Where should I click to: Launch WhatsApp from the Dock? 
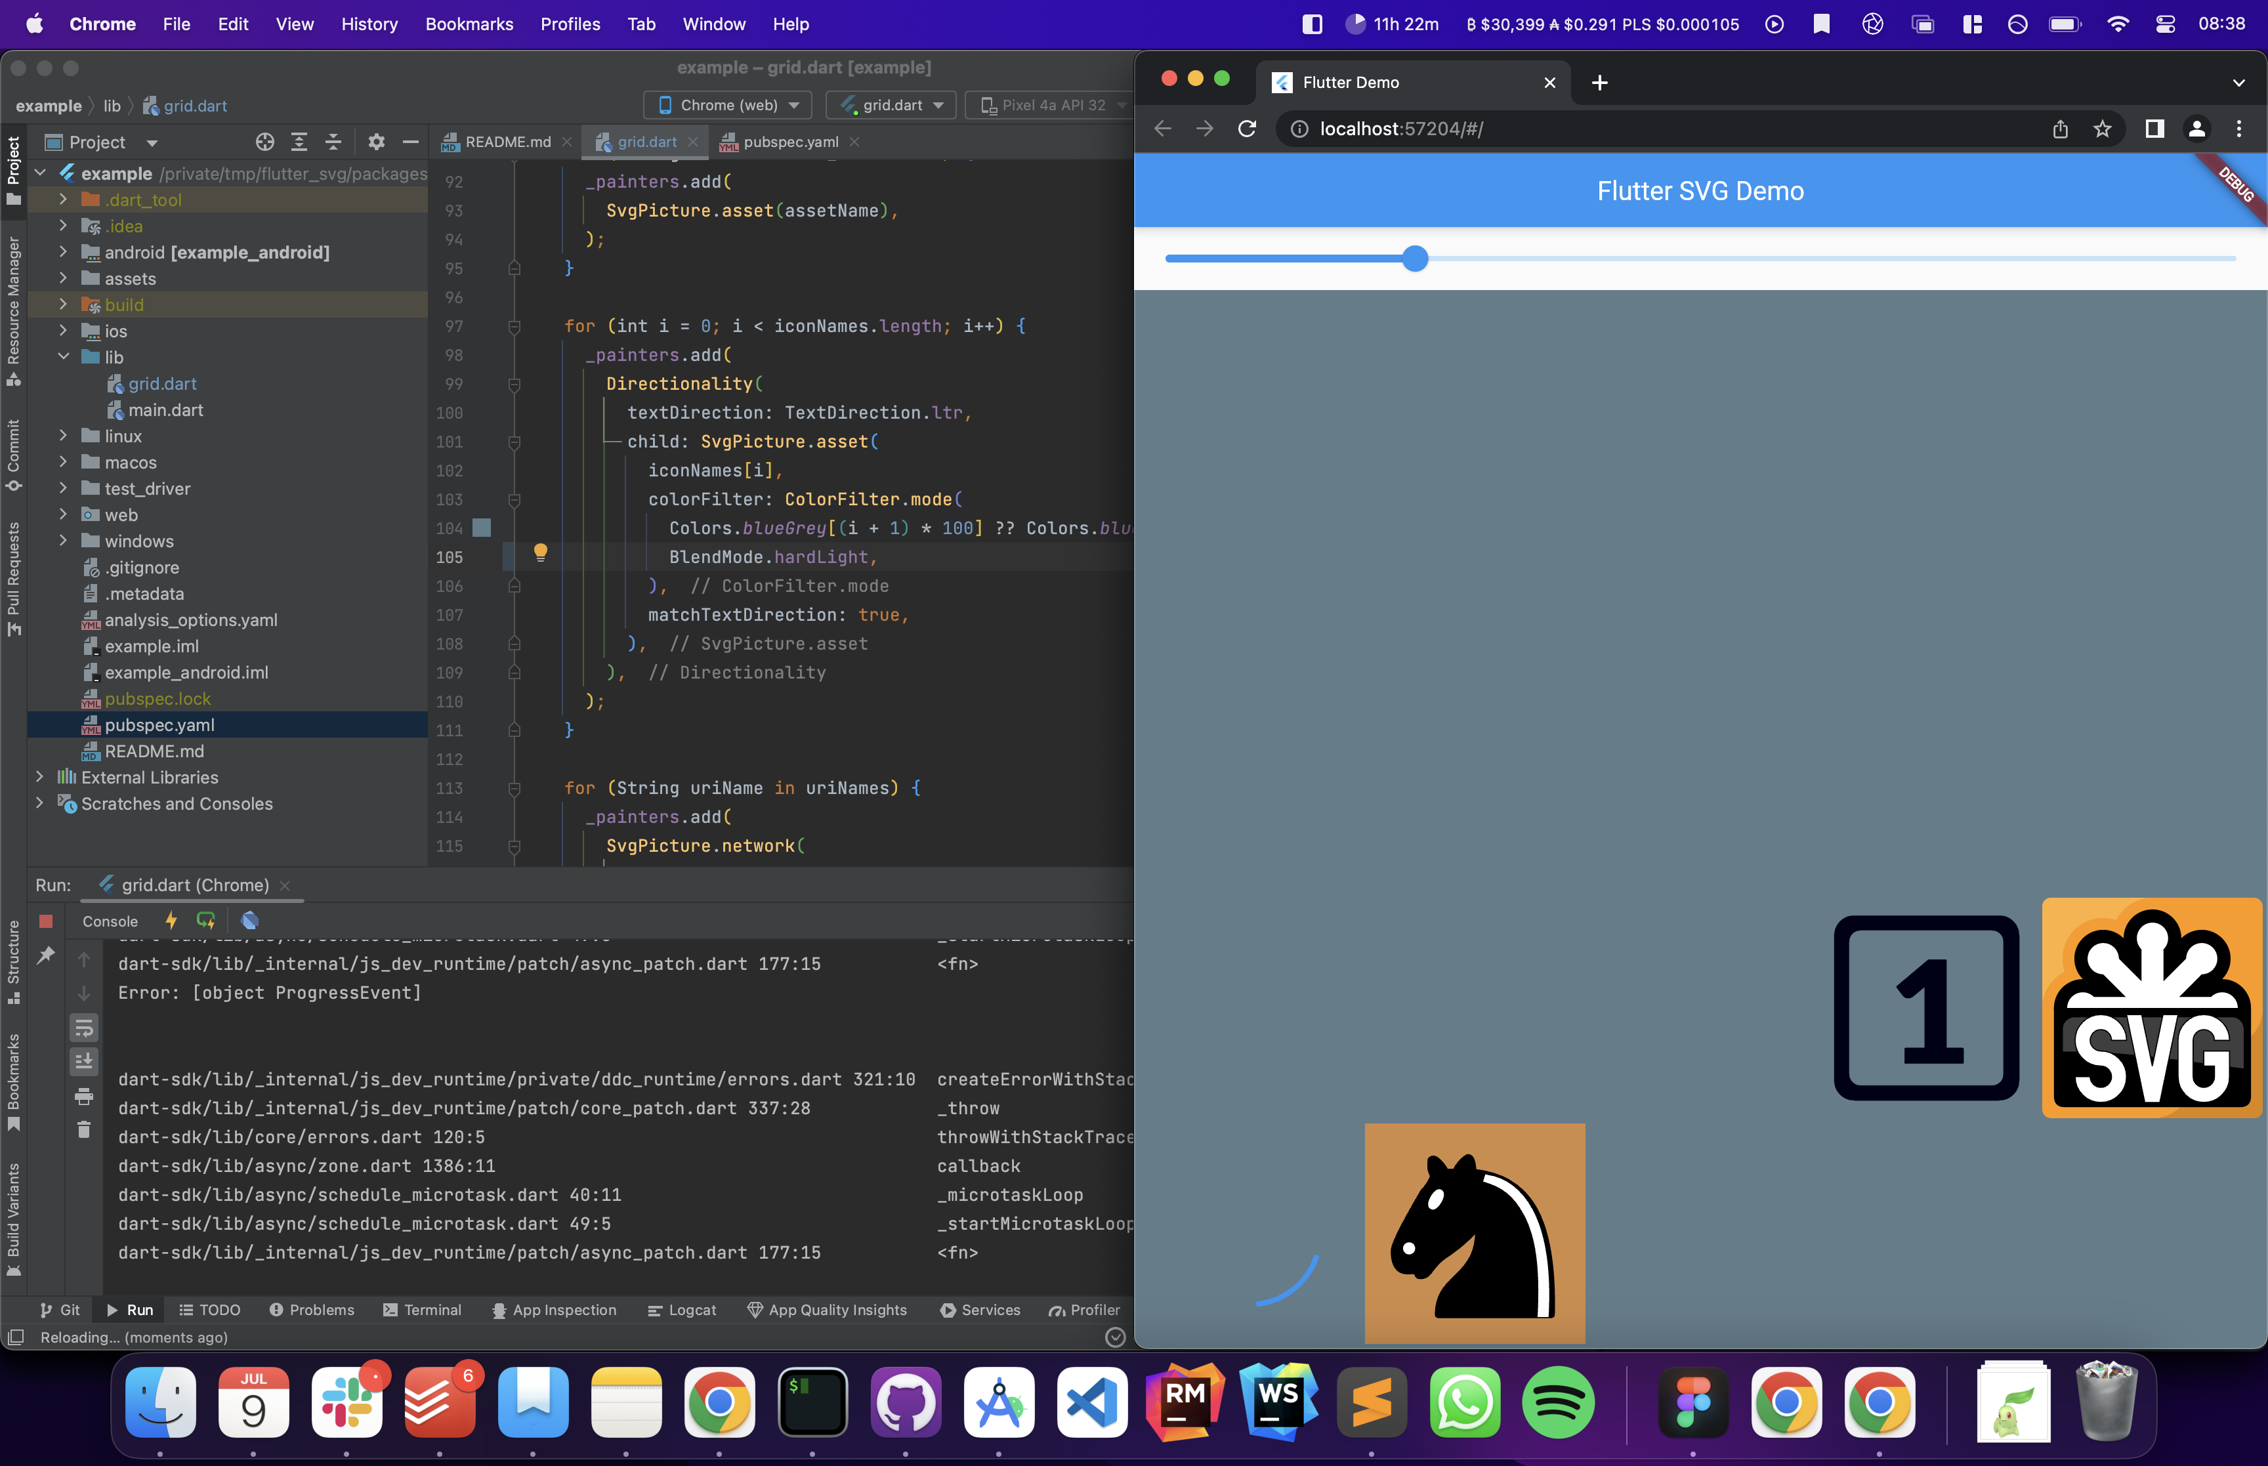coord(1464,1401)
